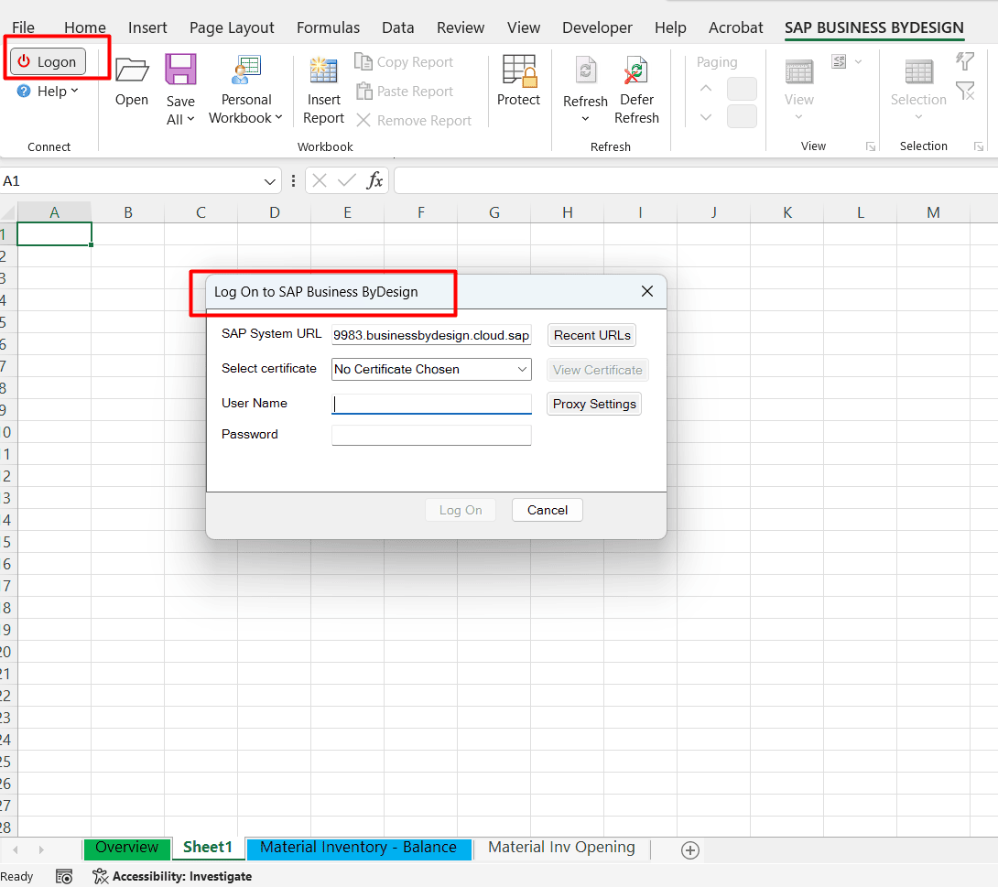This screenshot has width=998, height=887.
Task: Open the Select certificate dropdown
Action: (x=431, y=369)
